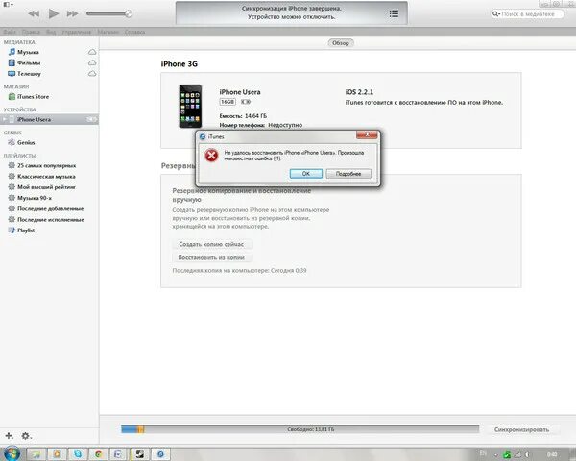Click the green tray icon in system tray
The height and width of the screenshot is (461, 576).
(x=507, y=454)
